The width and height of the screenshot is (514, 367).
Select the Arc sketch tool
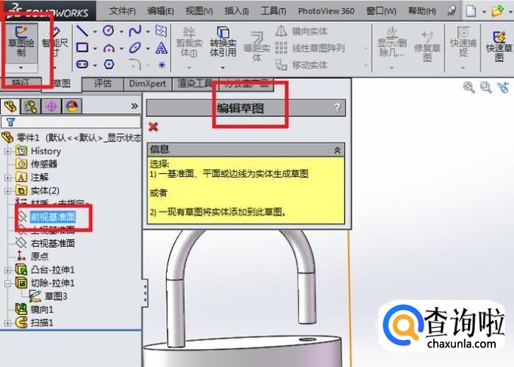click(109, 48)
